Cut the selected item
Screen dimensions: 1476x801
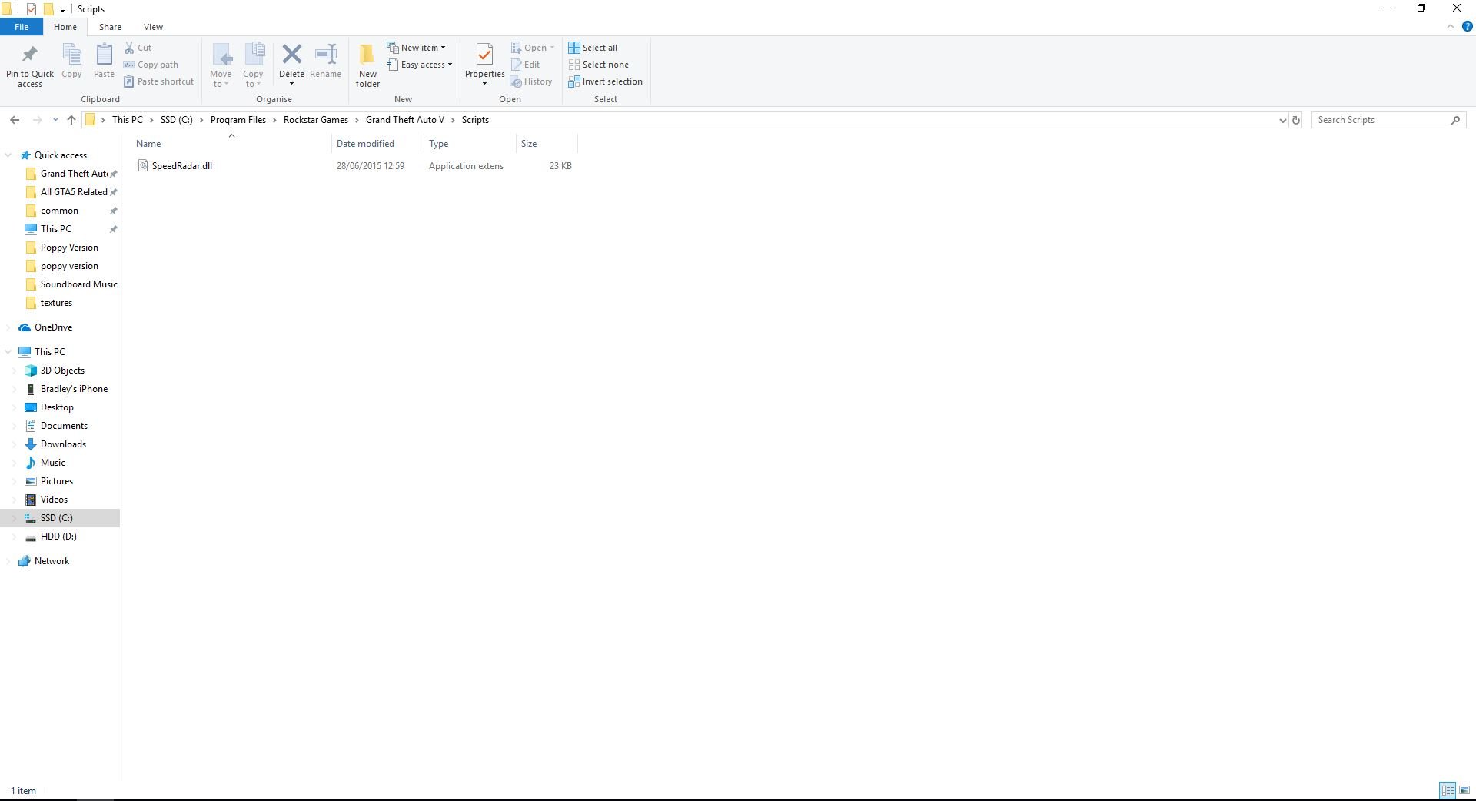tap(138, 48)
